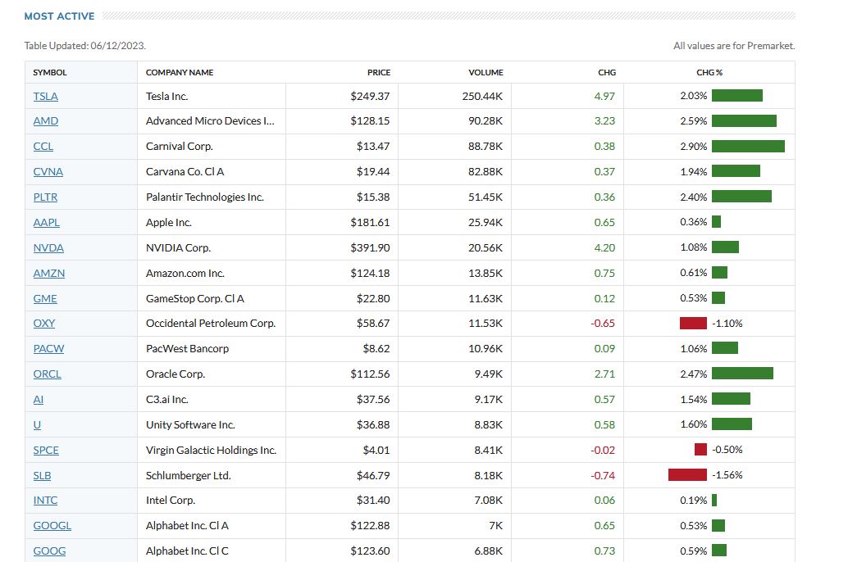Open the TSLA symbol link
The image size is (848, 562).
coord(45,96)
